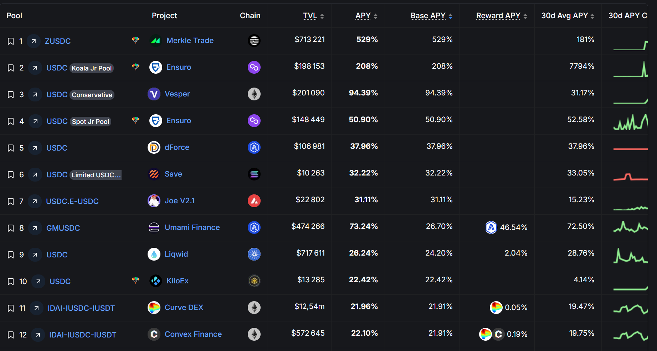The image size is (657, 351).
Task: Open the IDAI-IUSDC-IUSDT pool on Curve DEX
Action: click(81, 308)
